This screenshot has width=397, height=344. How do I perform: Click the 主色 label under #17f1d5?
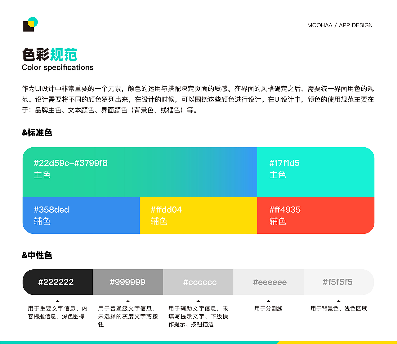[278, 175]
